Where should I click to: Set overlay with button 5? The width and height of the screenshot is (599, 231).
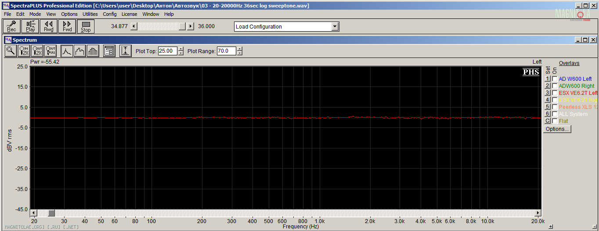pyautogui.click(x=548, y=107)
